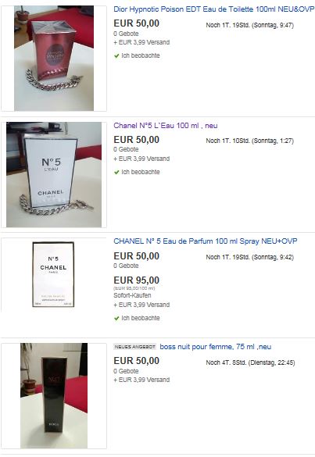Image resolution: width=315 pixels, height=457 pixels.
Task: Open the boss nuit pour femme listing
Action: pos(216,347)
